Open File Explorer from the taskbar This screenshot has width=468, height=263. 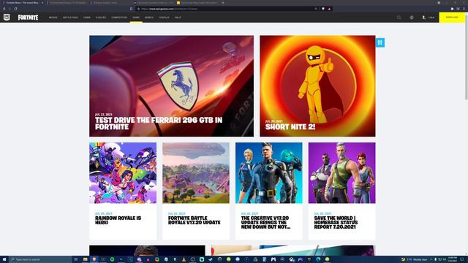click(x=85, y=259)
